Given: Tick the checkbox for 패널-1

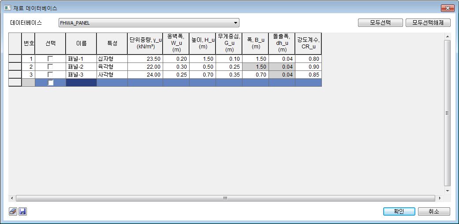Looking at the screenshot, I should [50, 59].
